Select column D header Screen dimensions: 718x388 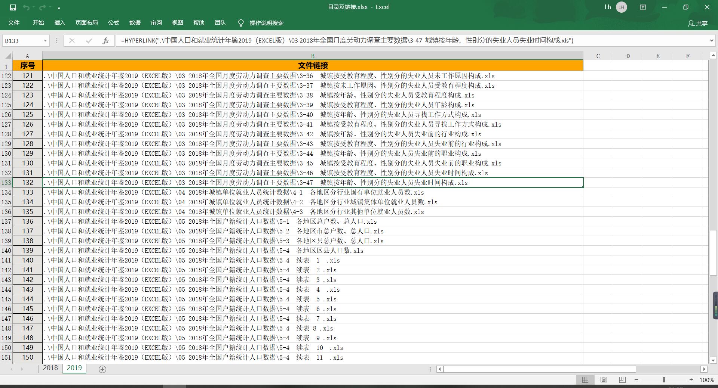pos(628,56)
